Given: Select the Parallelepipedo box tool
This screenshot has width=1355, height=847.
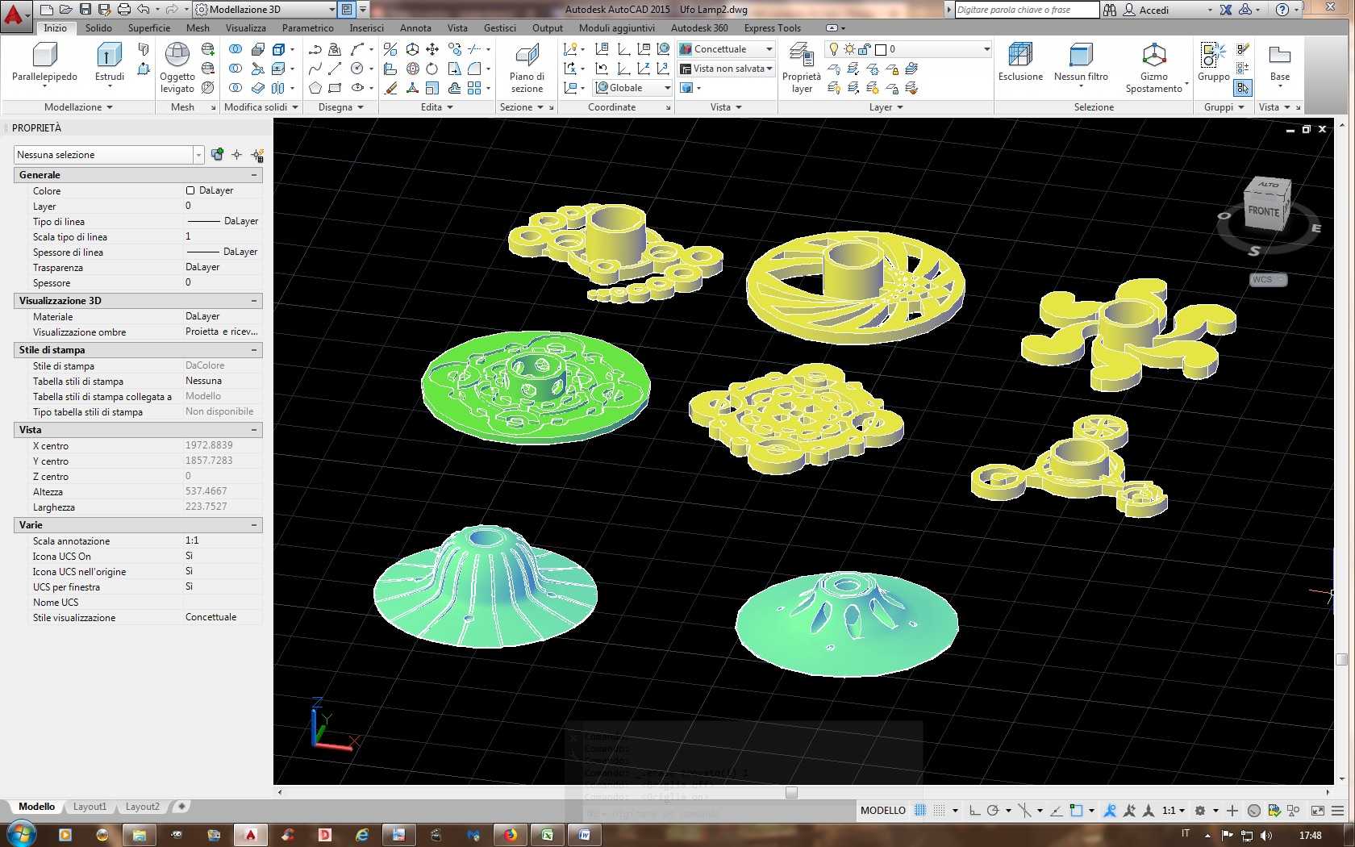Looking at the screenshot, I should tap(44, 63).
